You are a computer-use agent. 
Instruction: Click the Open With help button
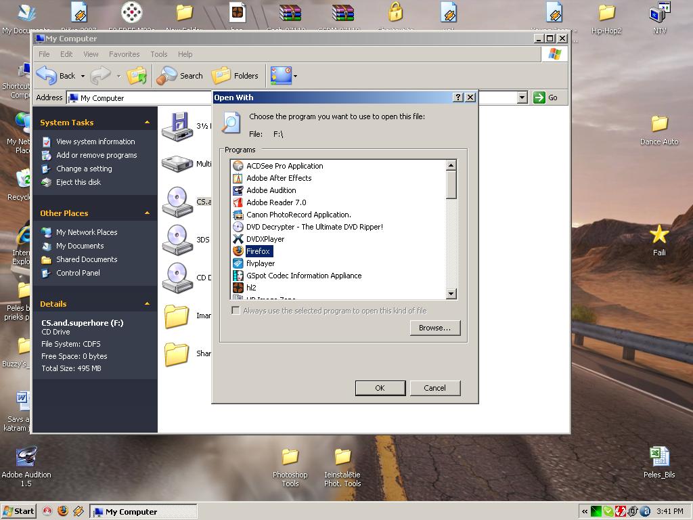458,97
